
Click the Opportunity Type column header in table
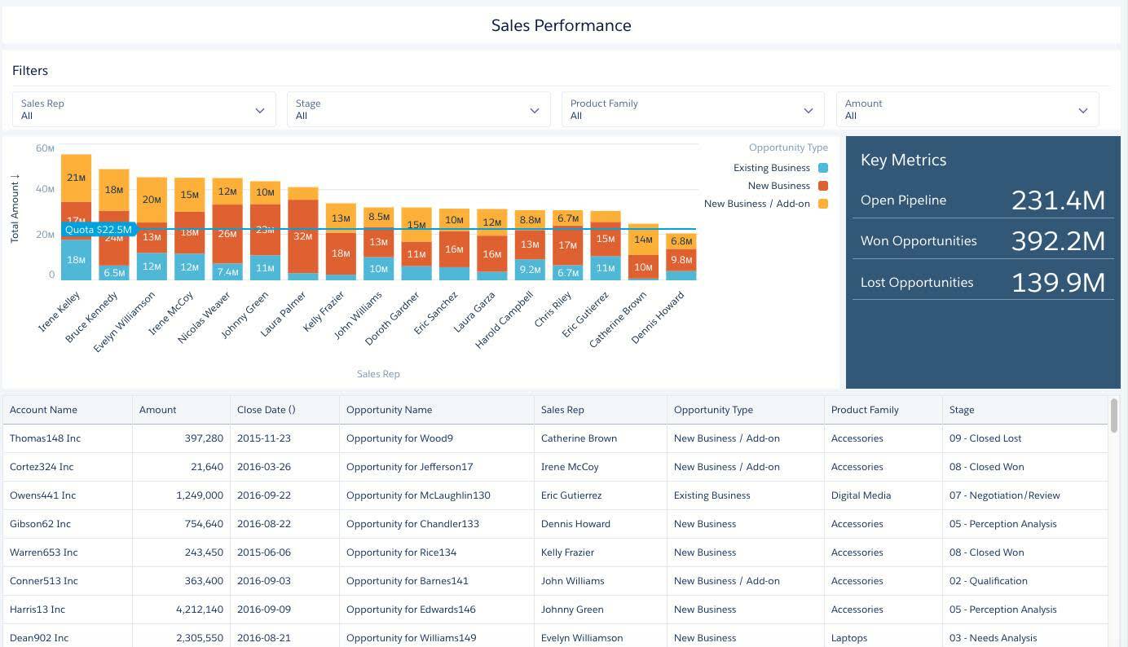746,410
